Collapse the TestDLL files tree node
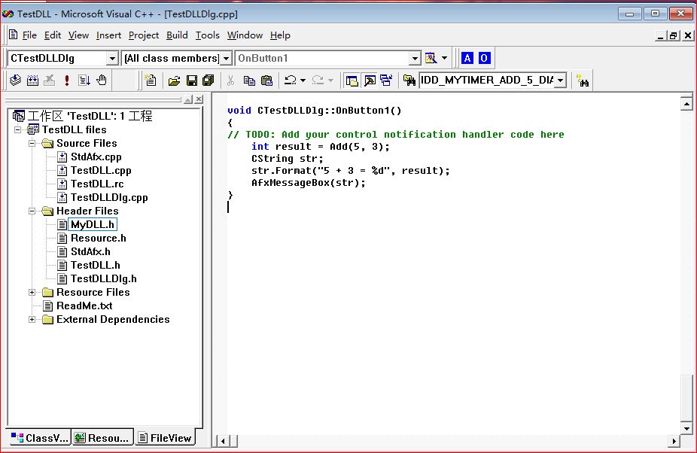 coord(18,130)
